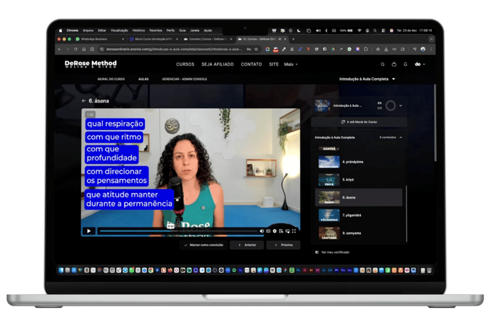Screen dimensions: 490x326
Task: Open Chrome extensions puzzle icon
Action: 366,49
